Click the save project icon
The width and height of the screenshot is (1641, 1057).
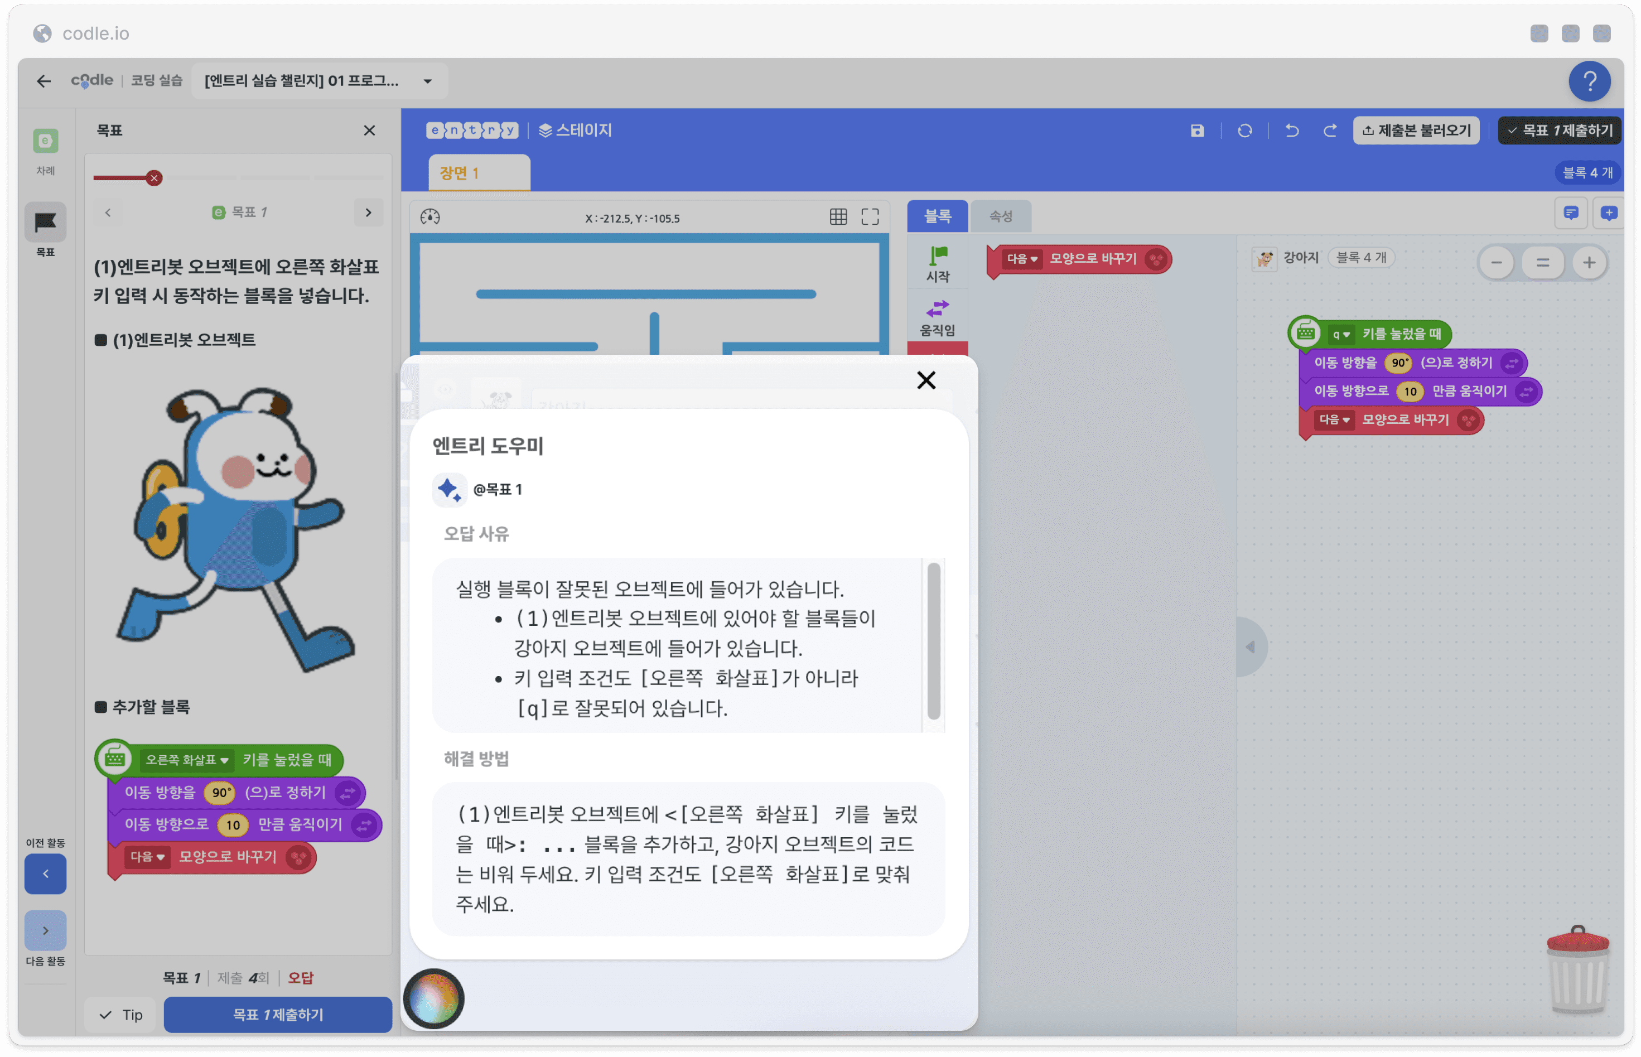tap(1196, 131)
